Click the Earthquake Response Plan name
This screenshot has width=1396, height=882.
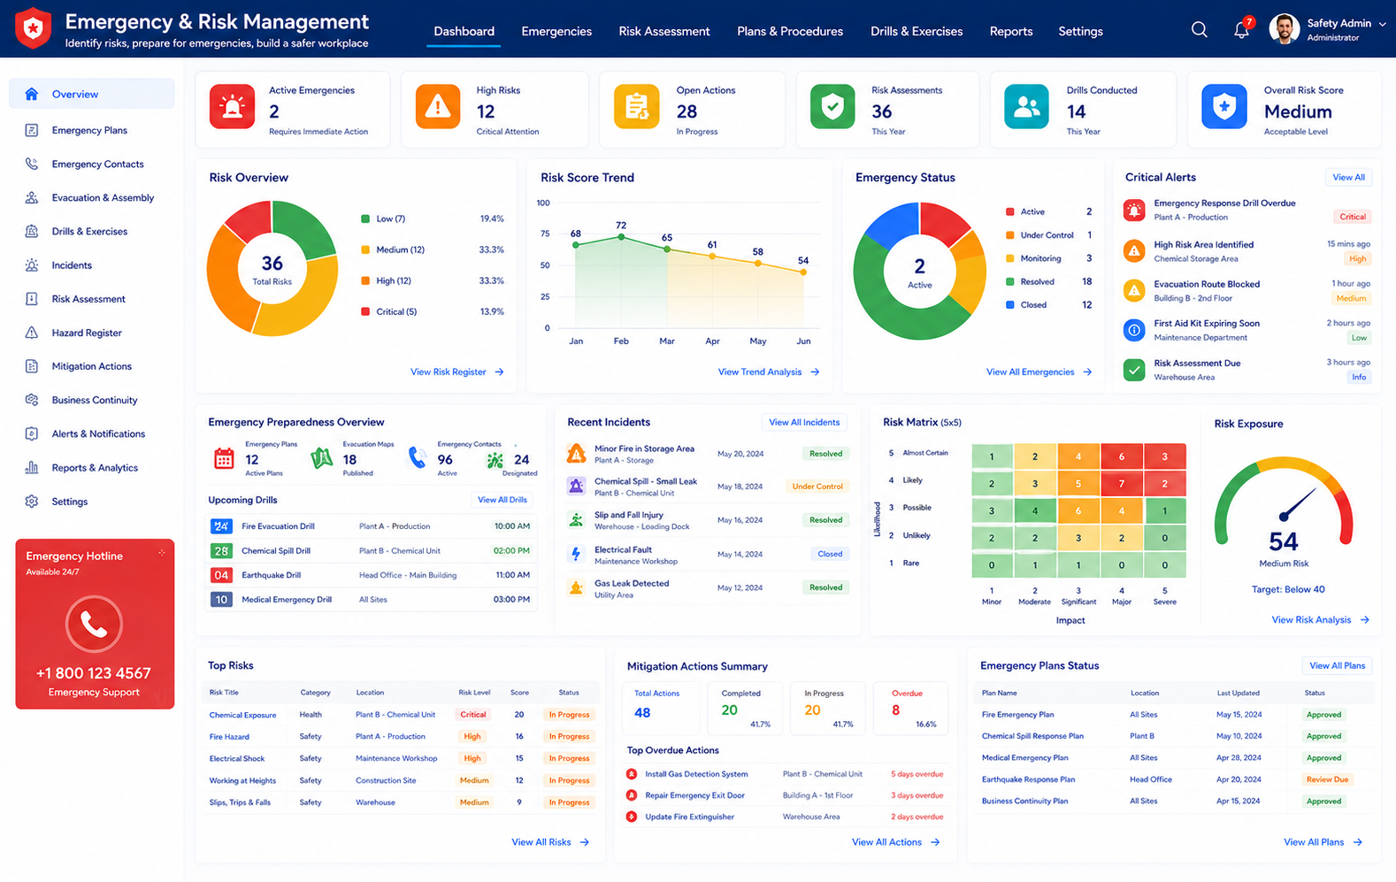[1028, 779]
